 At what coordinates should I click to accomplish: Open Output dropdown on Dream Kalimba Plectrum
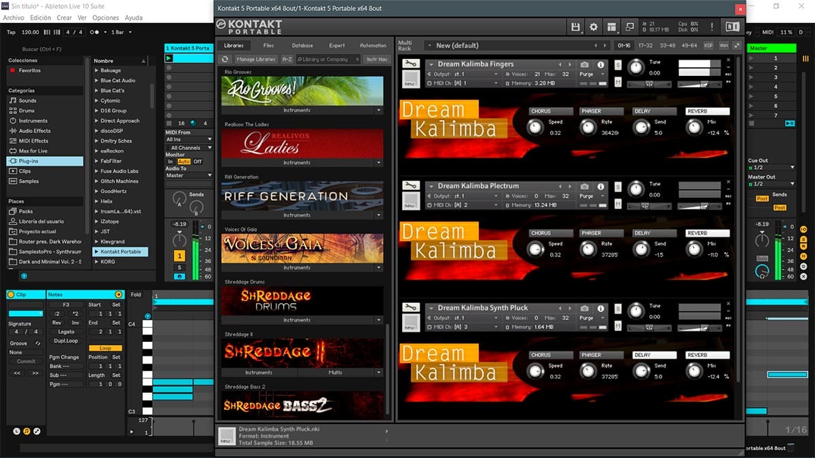point(463,196)
